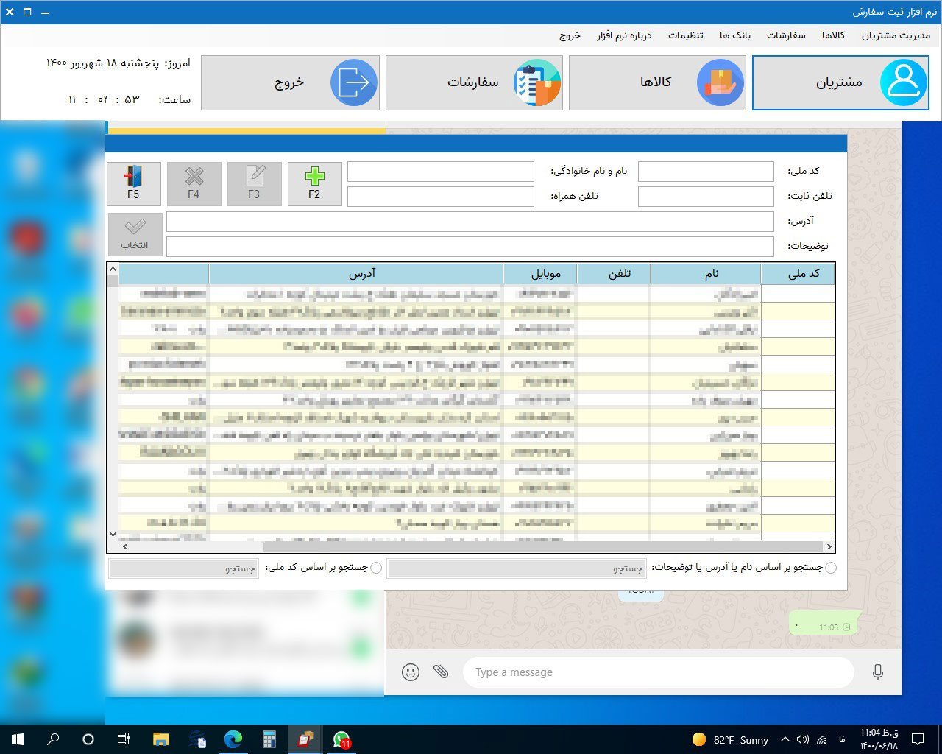Click the national-code جستجو search box
The image size is (942, 754).
coord(184,568)
